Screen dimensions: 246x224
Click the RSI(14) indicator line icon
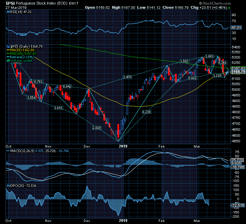pos(8,12)
